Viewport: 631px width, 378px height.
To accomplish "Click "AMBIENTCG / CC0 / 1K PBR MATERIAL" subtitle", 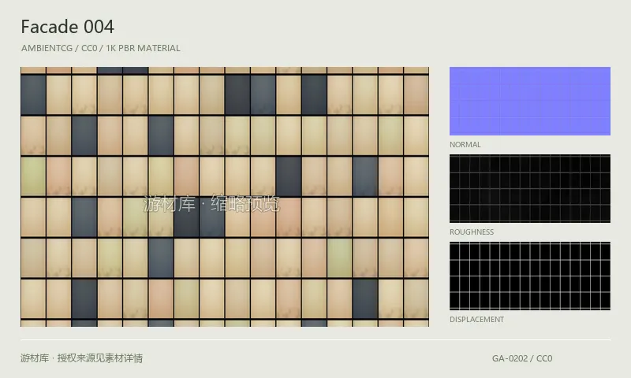I will (101, 48).
